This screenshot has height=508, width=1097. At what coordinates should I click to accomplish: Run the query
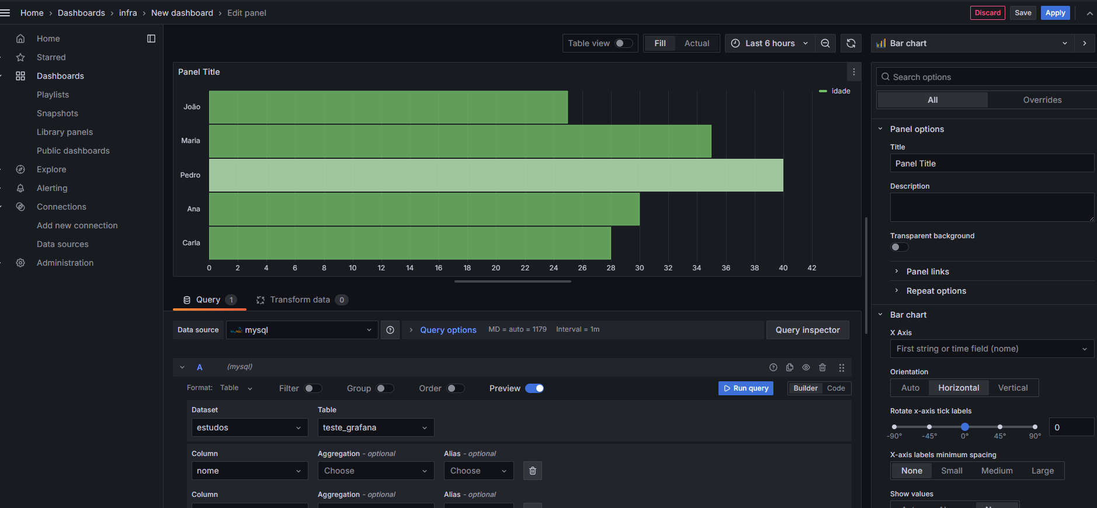(746, 388)
